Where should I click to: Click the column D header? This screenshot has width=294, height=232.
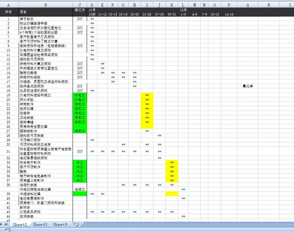point(92,5)
